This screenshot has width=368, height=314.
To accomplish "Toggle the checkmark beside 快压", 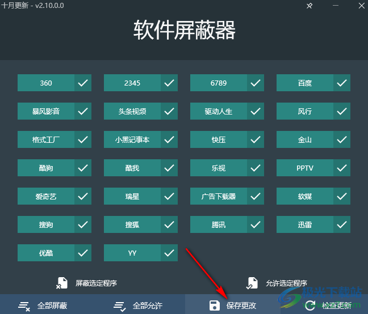I will [x=256, y=139].
